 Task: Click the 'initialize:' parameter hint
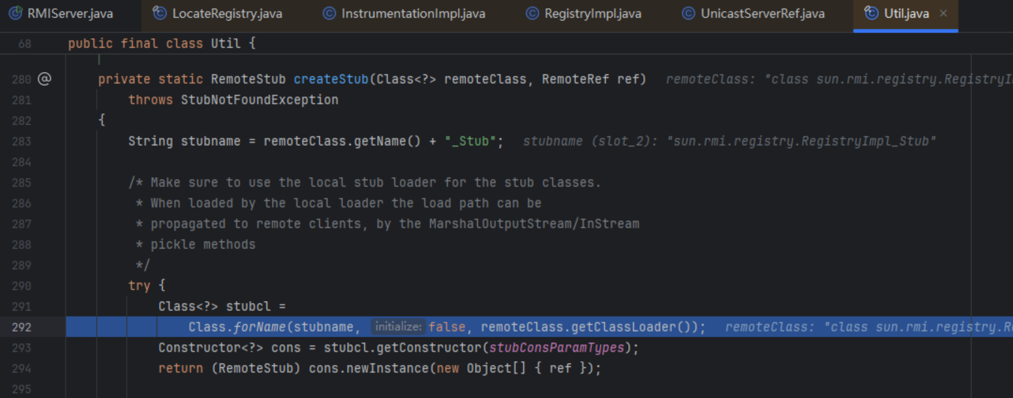click(398, 327)
